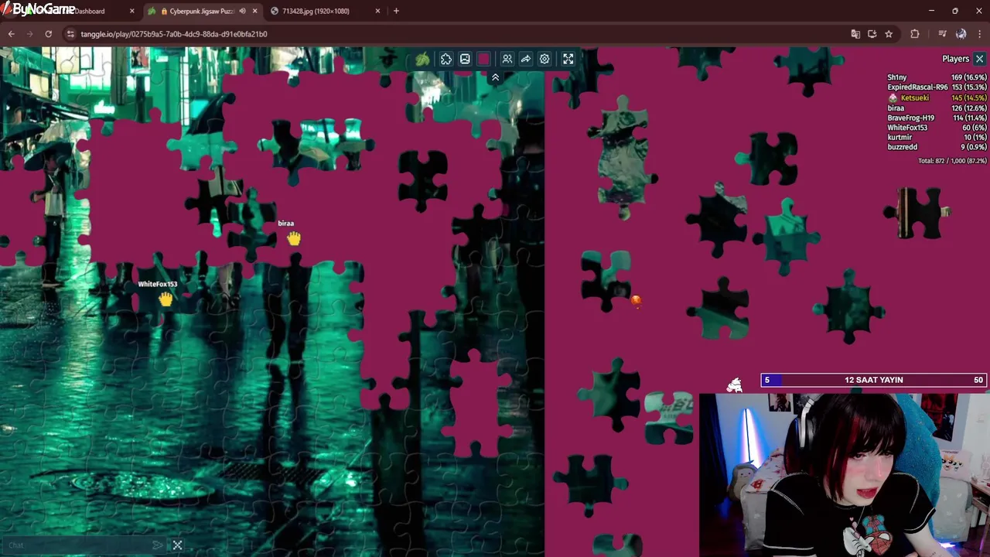Toggle fullscreen mode in puzzle toolbar
This screenshot has height=557, width=990.
[x=568, y=59]
